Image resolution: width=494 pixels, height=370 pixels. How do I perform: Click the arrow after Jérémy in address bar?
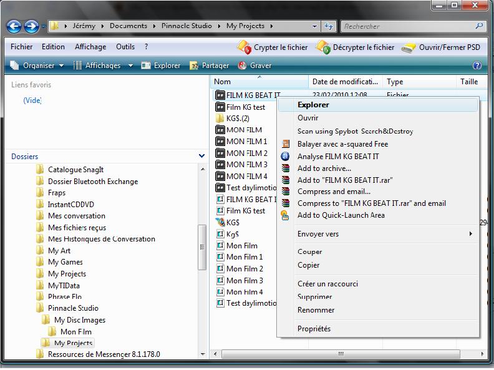click(102, 26)
